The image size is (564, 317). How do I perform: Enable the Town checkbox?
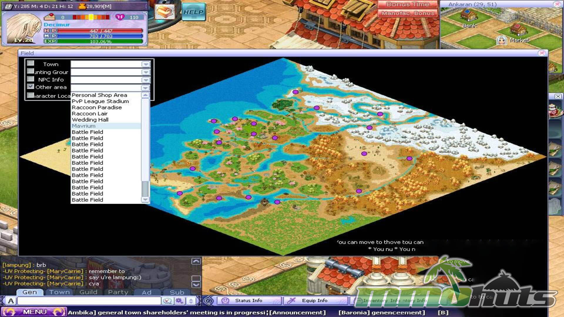pos(31,63)
